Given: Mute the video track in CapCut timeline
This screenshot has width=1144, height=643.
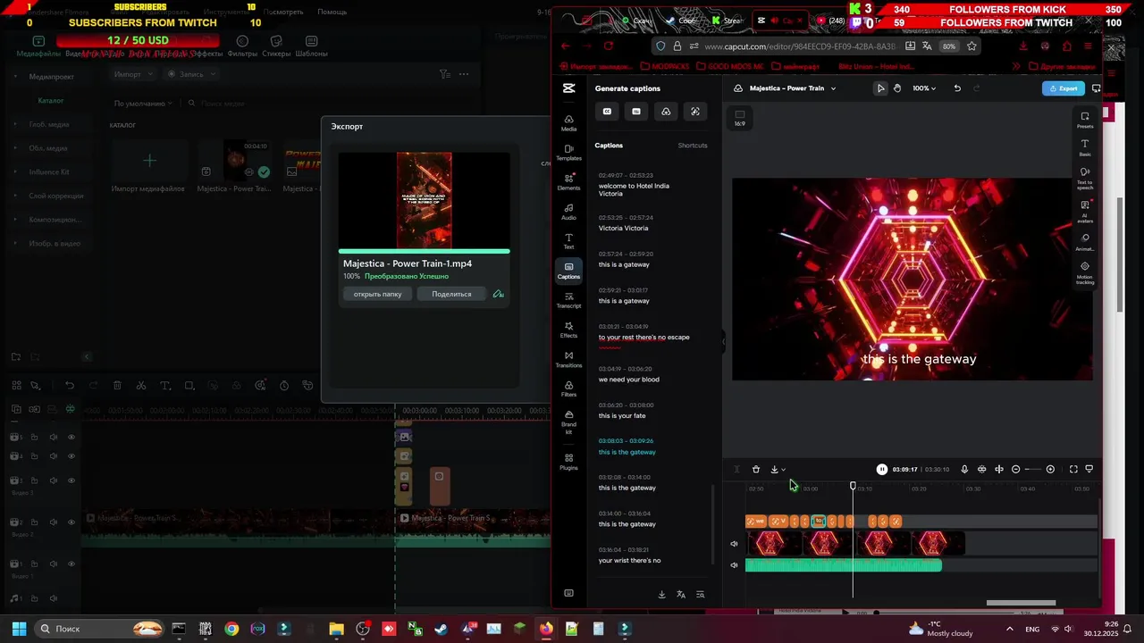Looking at the screenshot, I should 735,543.
